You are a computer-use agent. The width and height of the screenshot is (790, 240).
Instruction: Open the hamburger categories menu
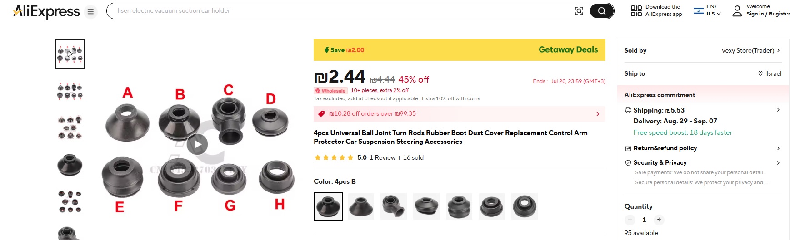click(91, 12)
